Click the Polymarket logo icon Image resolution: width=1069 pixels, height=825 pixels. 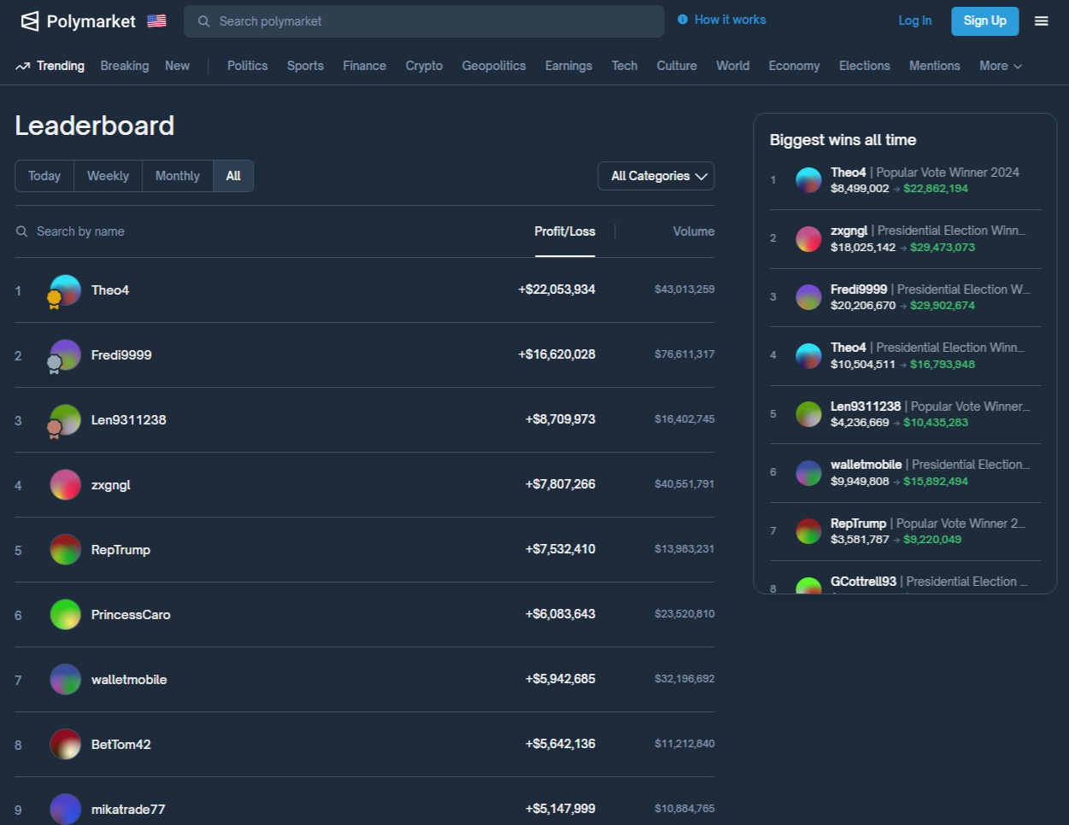point(30,21)
